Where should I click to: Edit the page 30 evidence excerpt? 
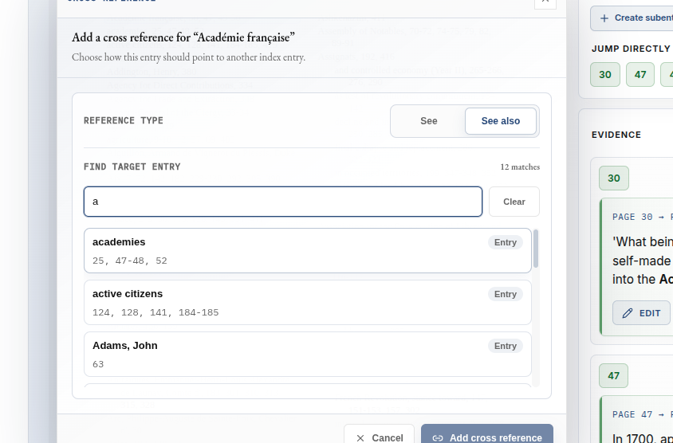(641, 312)
